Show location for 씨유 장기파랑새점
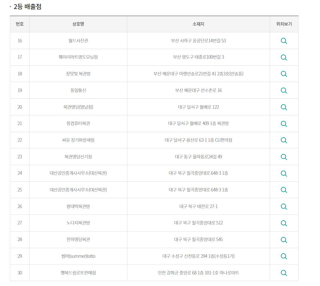Screen dimensions: 320x286 (284, 140)
